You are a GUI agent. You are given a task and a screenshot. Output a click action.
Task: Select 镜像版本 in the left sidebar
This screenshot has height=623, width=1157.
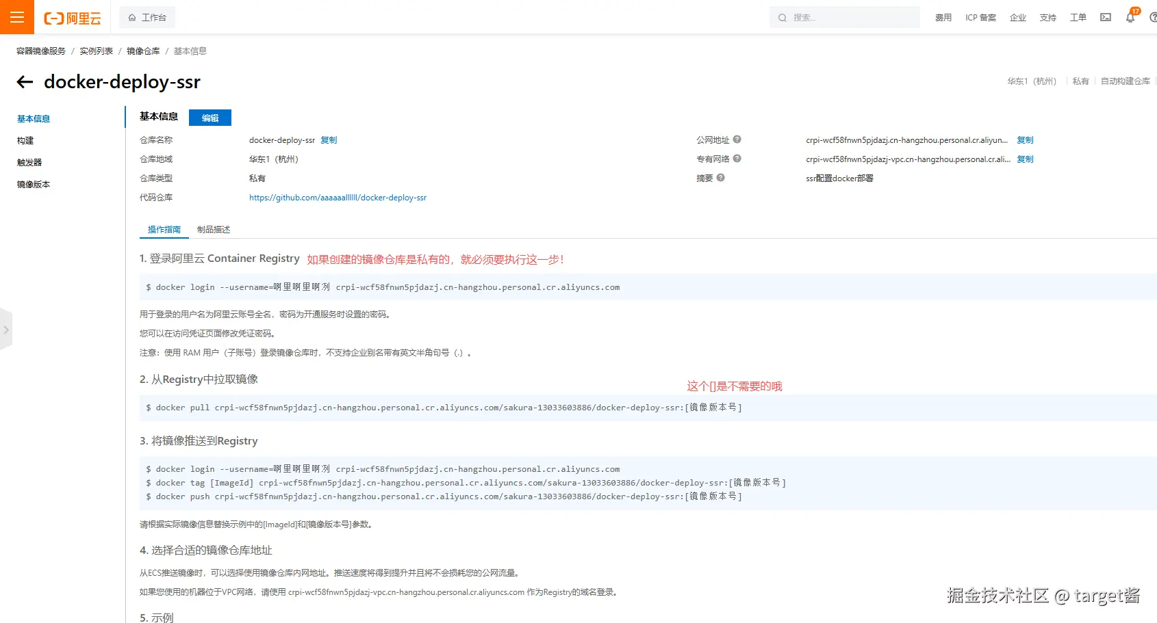pos(34,185)
